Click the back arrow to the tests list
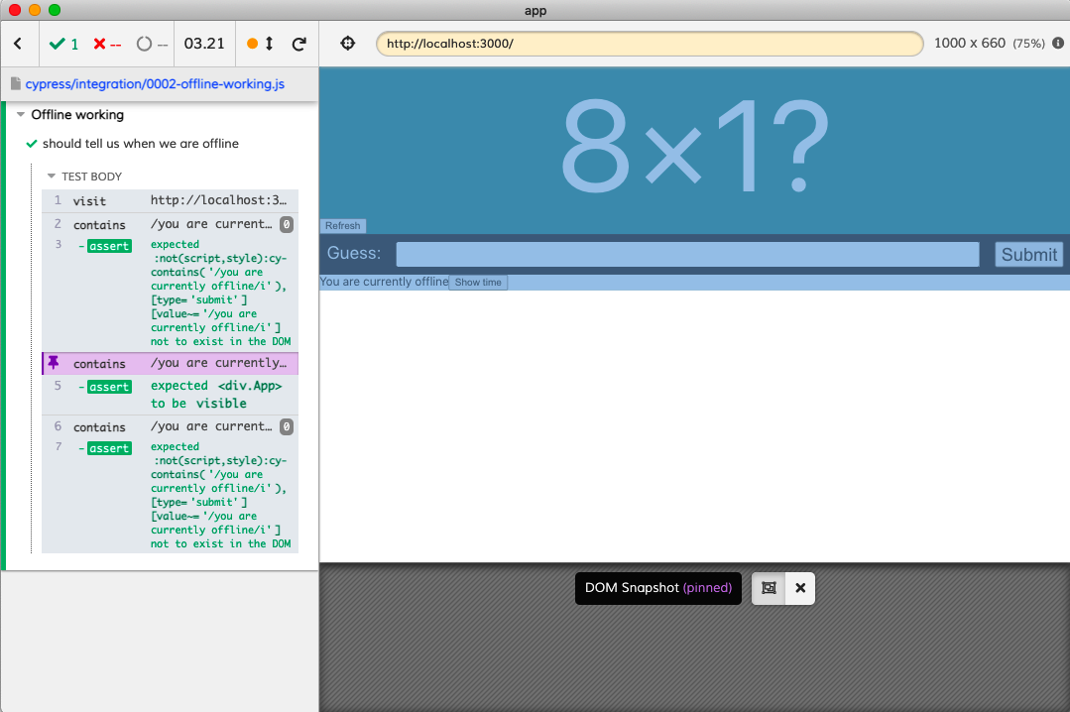This screenshot has width=1070, height=712. click(x=18, y=44)
